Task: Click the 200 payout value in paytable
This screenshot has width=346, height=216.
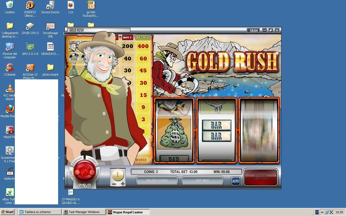Action: click(127, 46)
